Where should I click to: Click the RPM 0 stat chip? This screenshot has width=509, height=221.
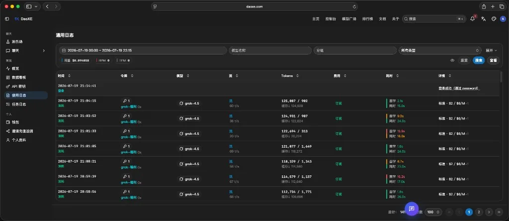click(x=103, y=60)
